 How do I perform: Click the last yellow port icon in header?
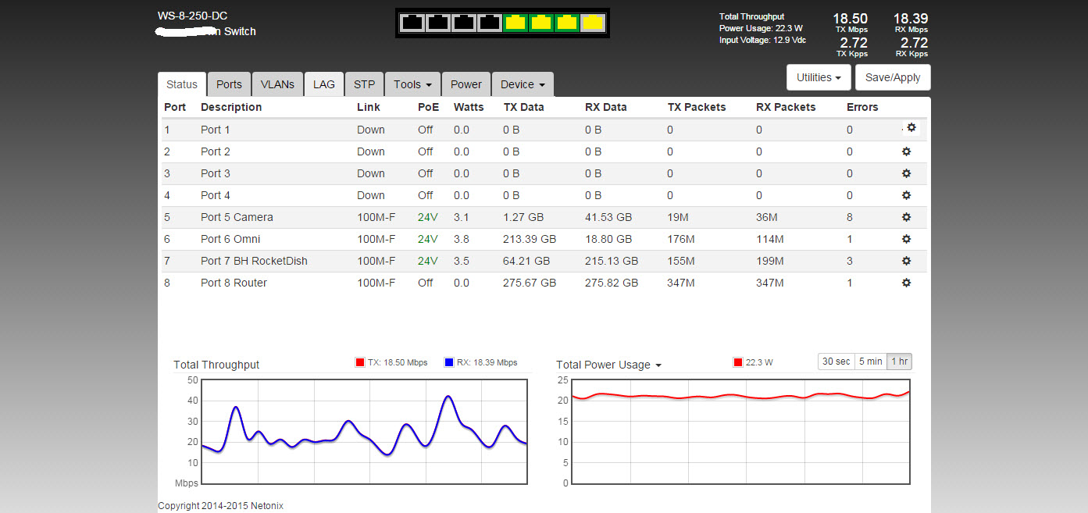pyautogui.click(x=594, y=23)
